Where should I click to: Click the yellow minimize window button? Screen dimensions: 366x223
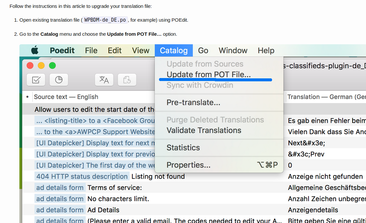[x=41, y=66]
